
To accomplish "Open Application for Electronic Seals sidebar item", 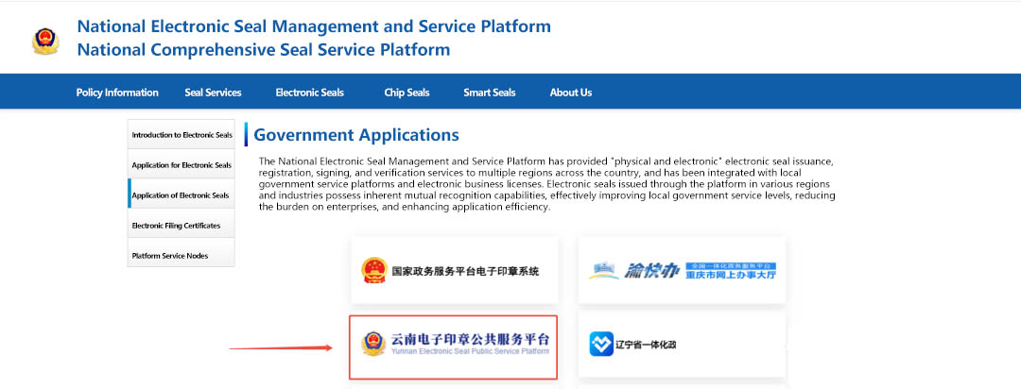I will (x=182, y=165).
